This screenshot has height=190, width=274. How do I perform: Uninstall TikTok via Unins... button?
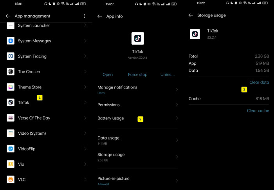pos(168,74)
